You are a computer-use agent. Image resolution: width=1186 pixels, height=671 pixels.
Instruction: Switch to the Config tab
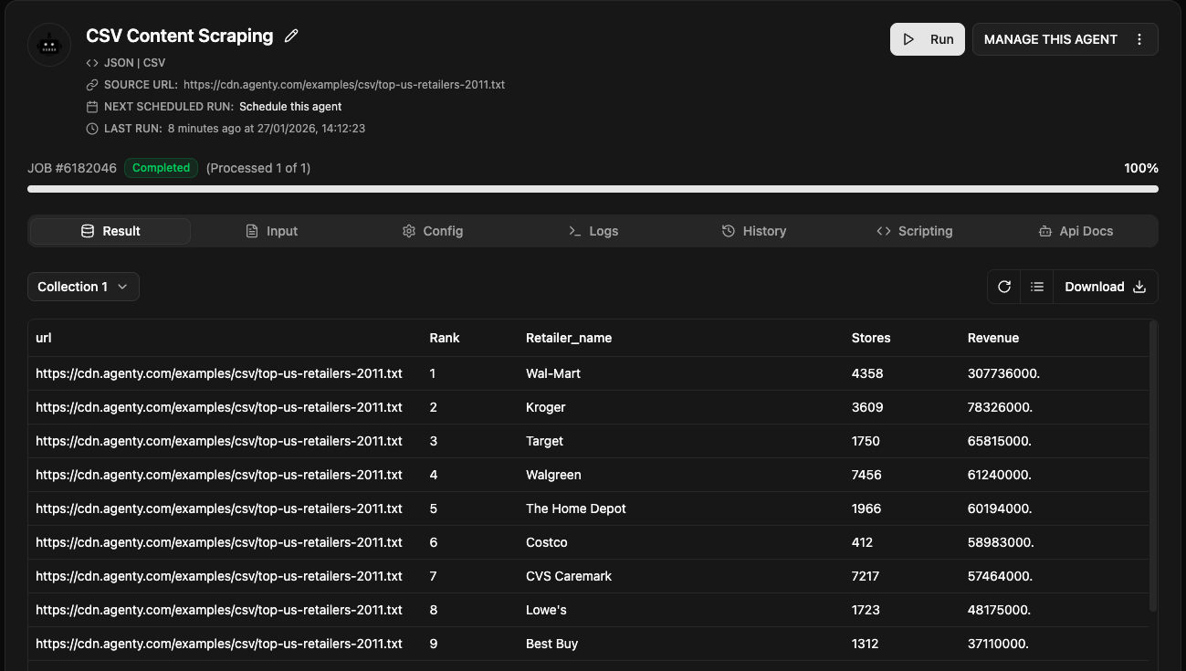pyautogui.click(x=433, y=231)
